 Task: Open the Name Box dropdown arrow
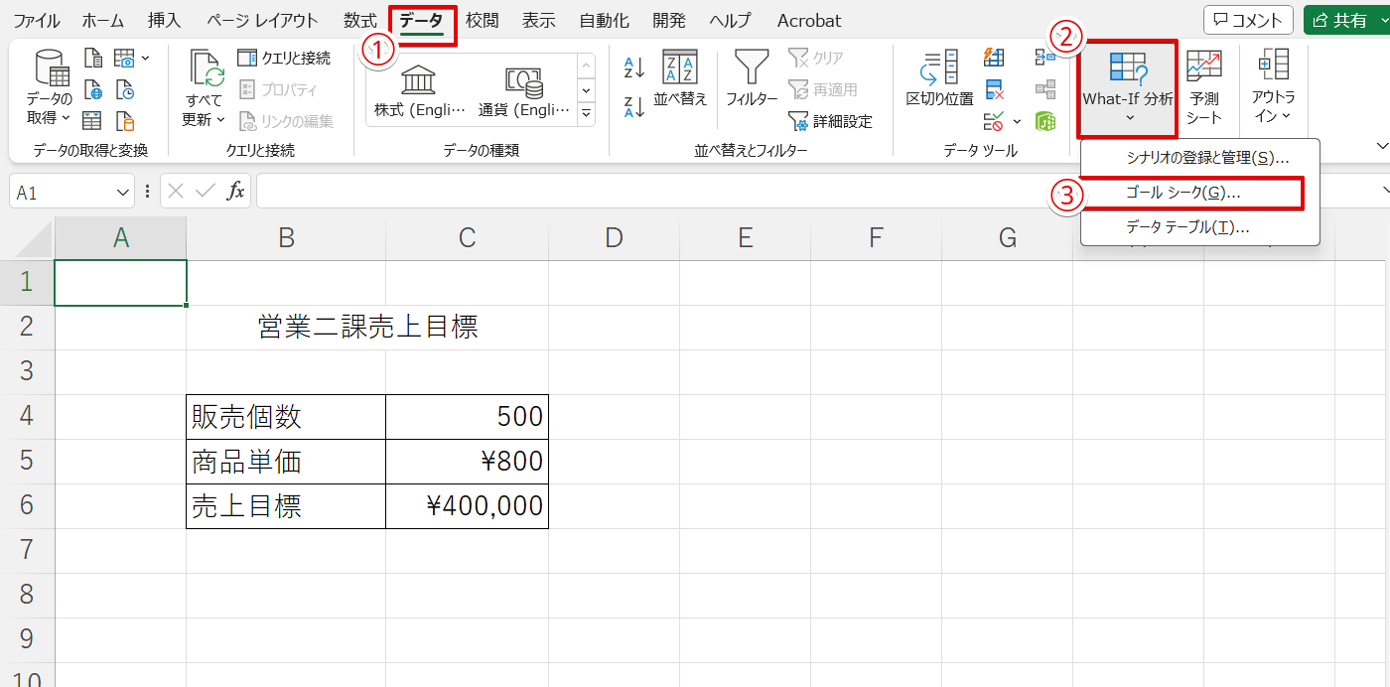point(123,193)
